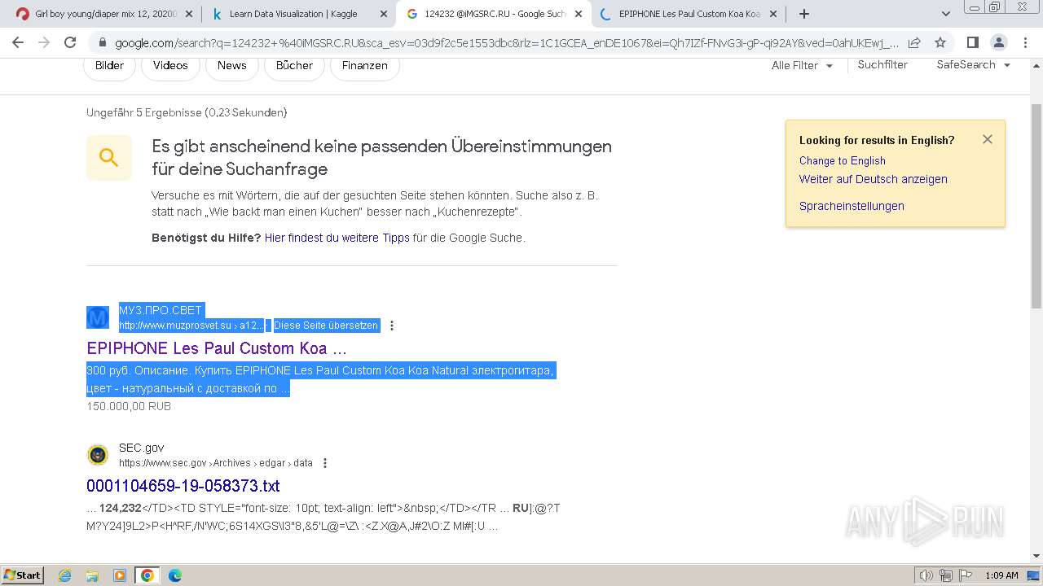Open more options for muzprosvet result
The height and width of the screenshot is (586, 1043).
click(392, 326)
